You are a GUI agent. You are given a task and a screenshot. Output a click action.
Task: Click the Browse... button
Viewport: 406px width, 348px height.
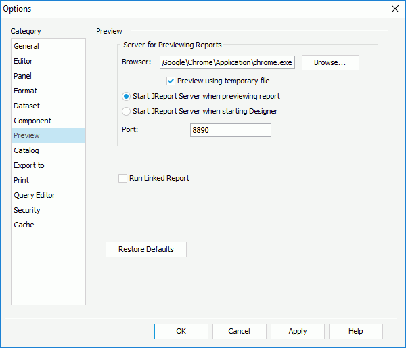click(330, 62)
